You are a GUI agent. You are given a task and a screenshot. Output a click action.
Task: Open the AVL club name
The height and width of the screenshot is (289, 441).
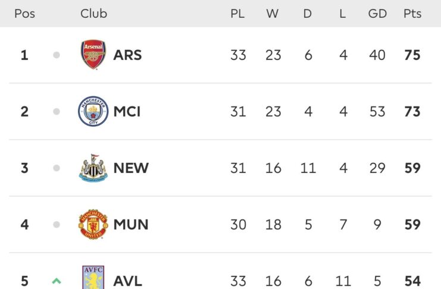[x=127, y=281]
